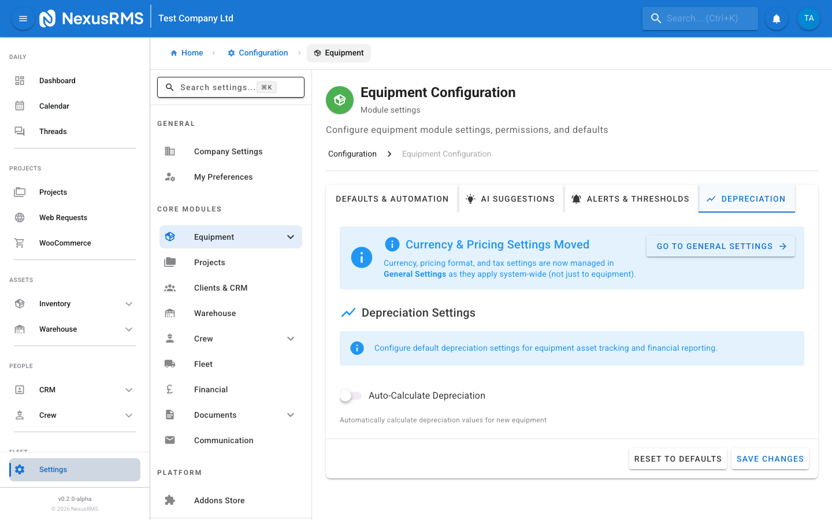Expand the Crew dropdown in the sidebar
Image resolution: width=832 pixels, height=520 pixels.
pyautogui.click(x=129, y=415)
